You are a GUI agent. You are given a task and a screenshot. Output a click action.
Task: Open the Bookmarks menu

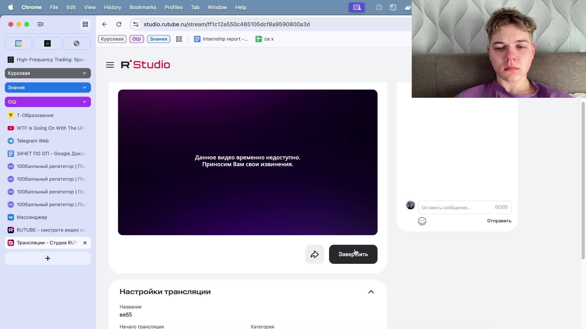click(143, 7)
